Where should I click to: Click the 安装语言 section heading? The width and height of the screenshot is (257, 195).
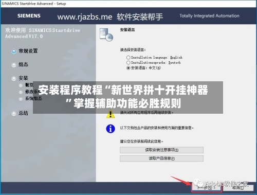point(127,30)
